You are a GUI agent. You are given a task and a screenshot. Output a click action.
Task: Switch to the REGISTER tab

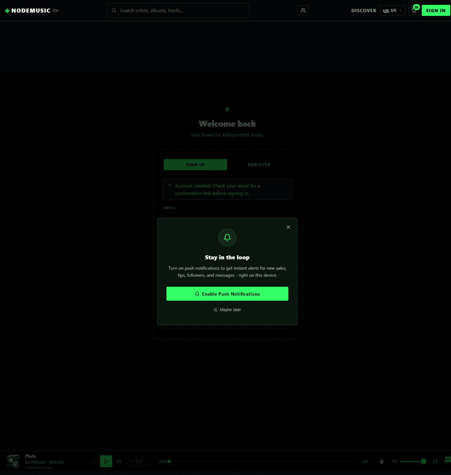click(x=259, y=165)
